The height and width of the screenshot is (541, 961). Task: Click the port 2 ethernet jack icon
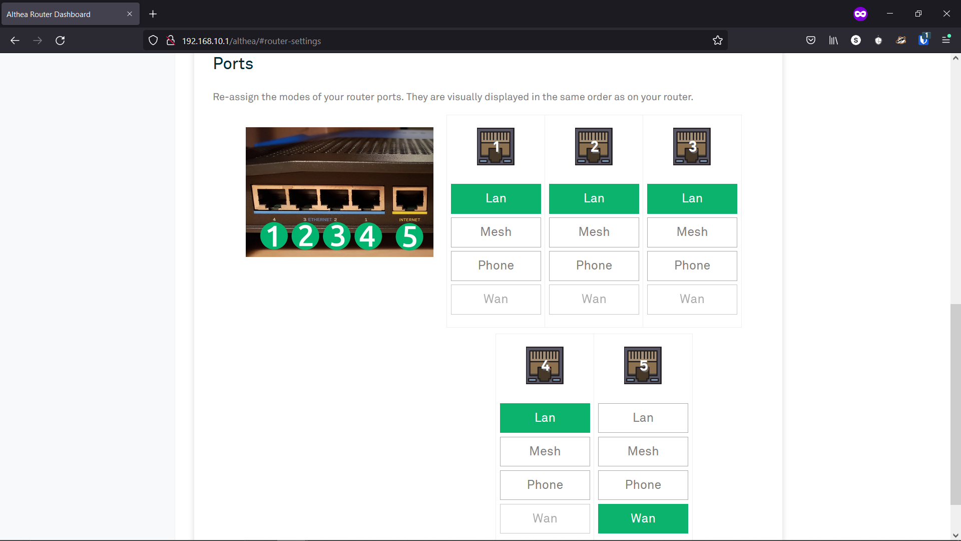click(594, 146)
